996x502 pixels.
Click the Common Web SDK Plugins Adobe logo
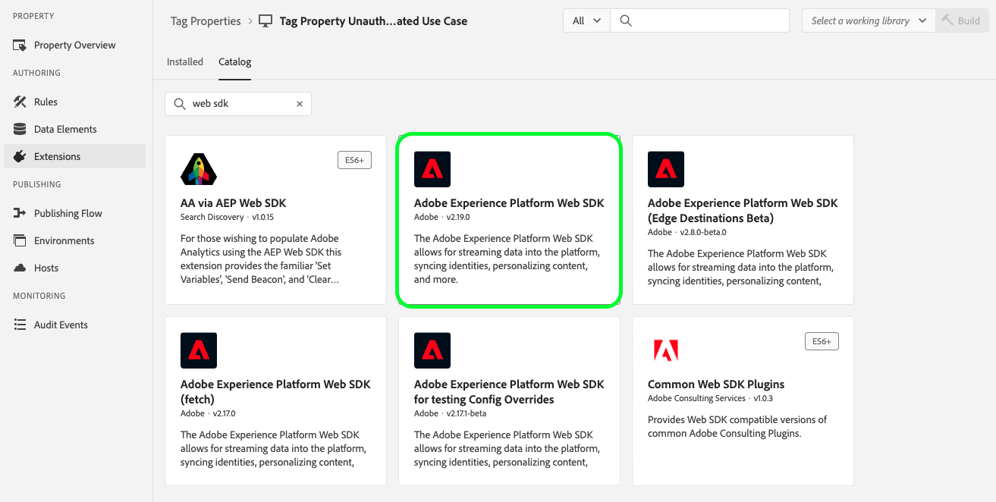click(x=665, y=350)
